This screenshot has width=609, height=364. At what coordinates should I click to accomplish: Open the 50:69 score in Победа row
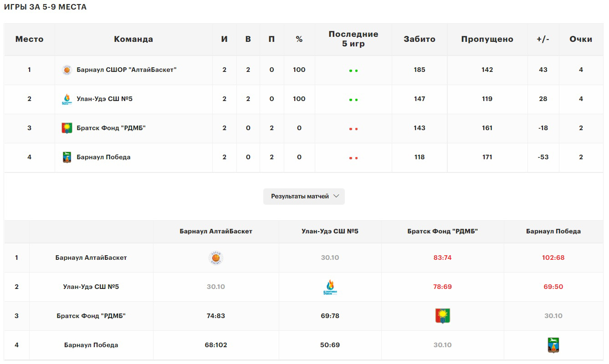pyautogui.click(x=330, y=345)
